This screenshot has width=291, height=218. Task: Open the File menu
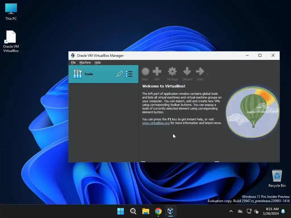coord(73,62)
